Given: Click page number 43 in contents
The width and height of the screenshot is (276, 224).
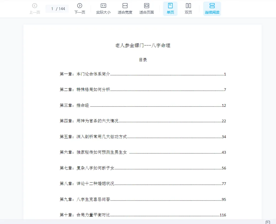Looking at the screenshot, I should (x=224, y=152).
